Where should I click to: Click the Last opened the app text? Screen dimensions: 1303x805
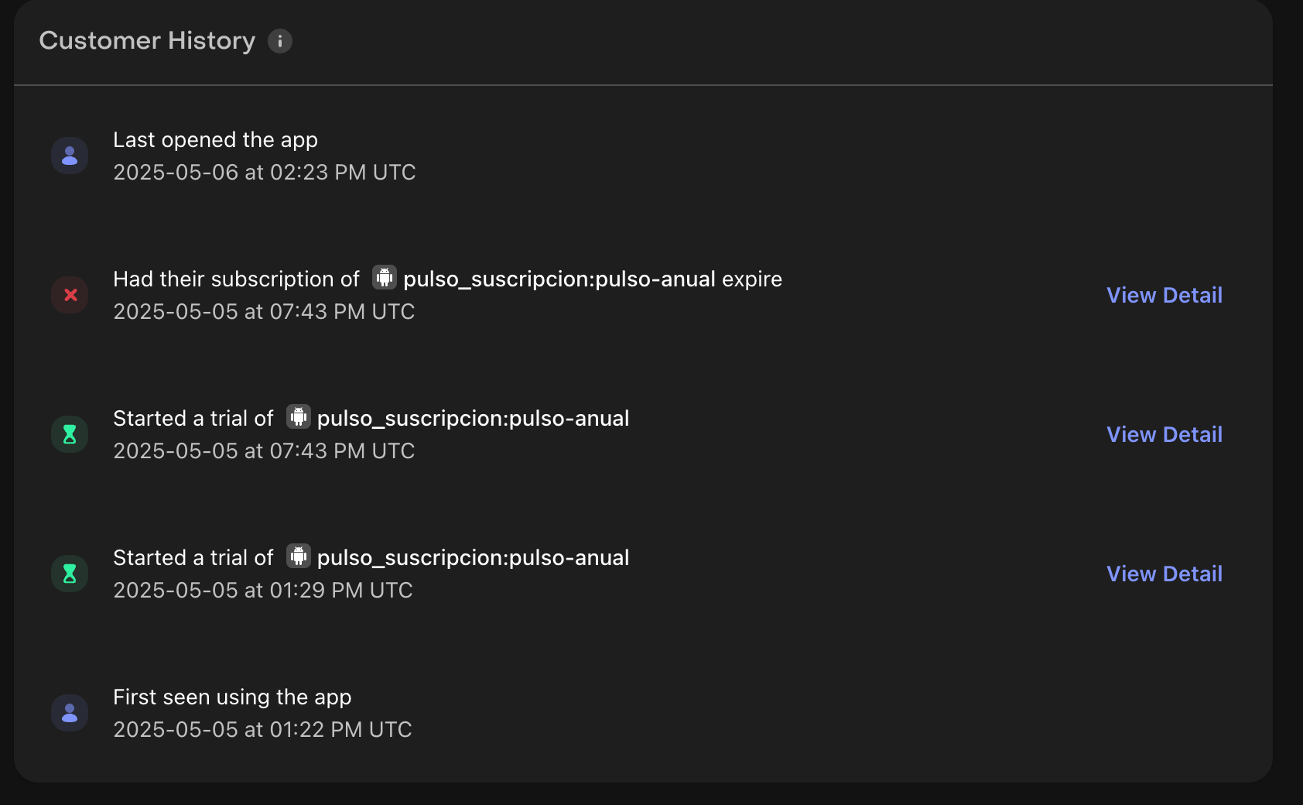pos(216,140)
